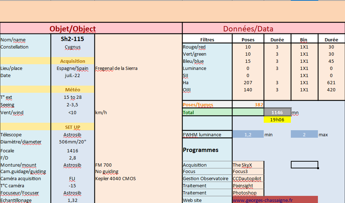This screenshot has width=345, height=203.
Task: Click the 621 Ha duration cell
Action: [331, 82]
